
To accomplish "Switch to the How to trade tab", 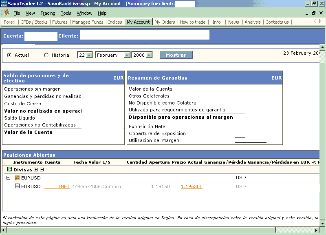I will click(192, 22).
